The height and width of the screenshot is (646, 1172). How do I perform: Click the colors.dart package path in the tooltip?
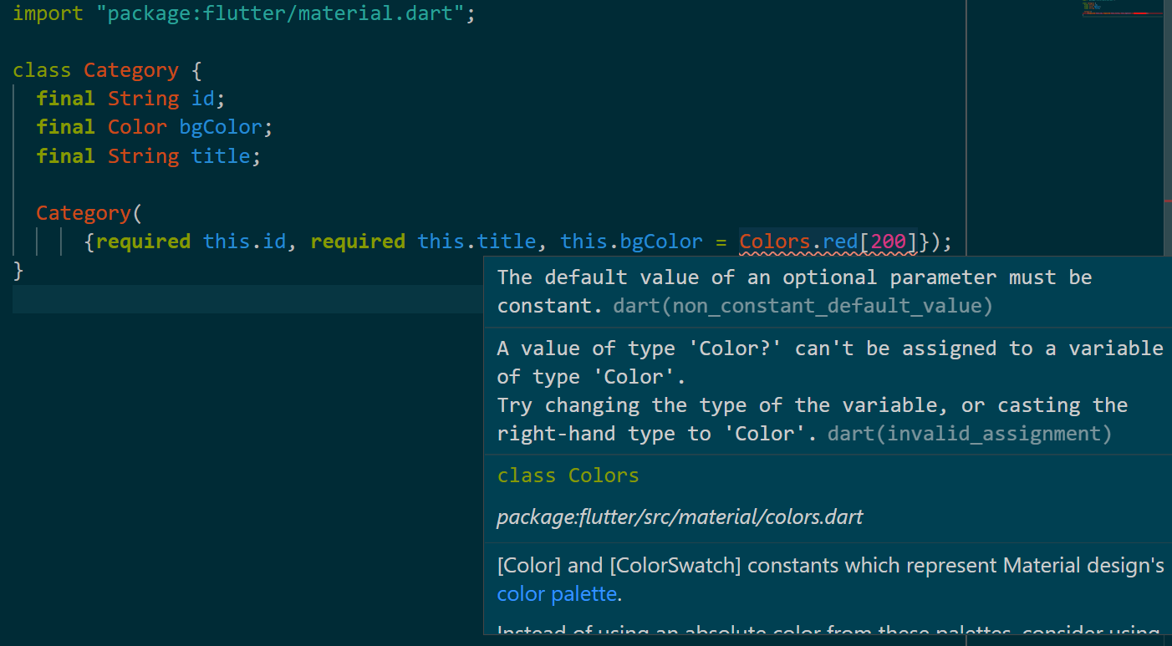[x=680, y=517]
